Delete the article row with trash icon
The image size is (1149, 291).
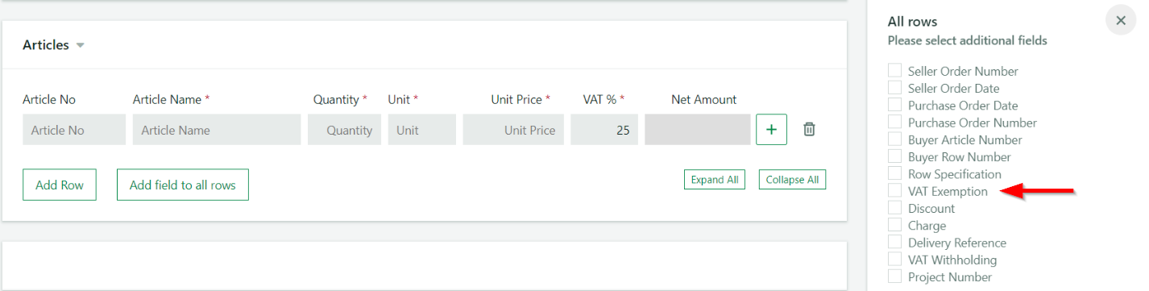click(809, 129)
